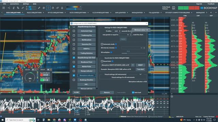Image resolution: width=218 pixels, height=122 pixels.
Task: Click the share icon in the toolbar
Action: click(9, 8)
